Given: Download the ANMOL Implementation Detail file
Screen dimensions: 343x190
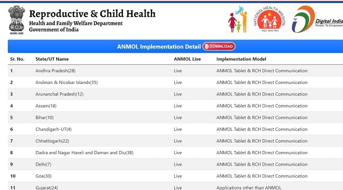Looking at the screenshot, I should tap(219, 46).
